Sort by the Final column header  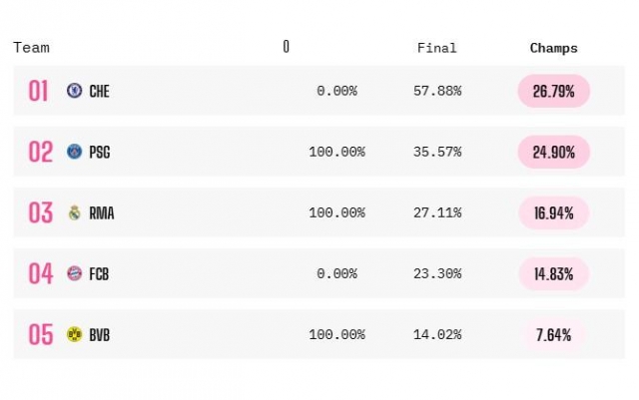tap(437, 48)
